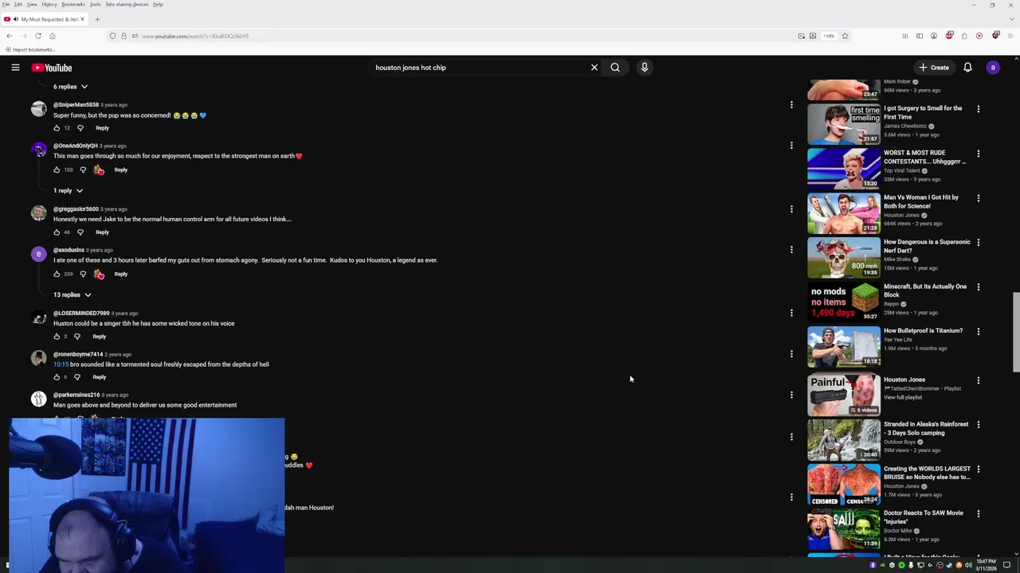Viewport: 1020px width, 573px height.
Task: Open Houston Jones playlist thumbnail
Action: (844, 395)
